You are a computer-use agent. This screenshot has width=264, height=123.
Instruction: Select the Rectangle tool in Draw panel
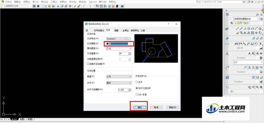pyautogui.click(x=252, y=29)
